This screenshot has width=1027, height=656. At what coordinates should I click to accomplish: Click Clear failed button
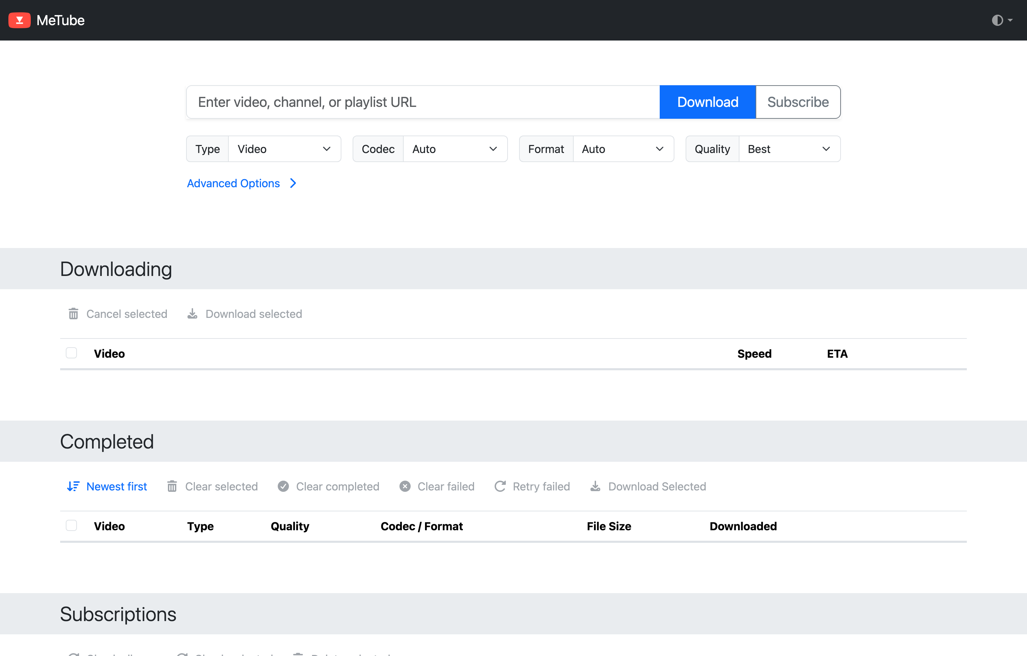[437, 487]
